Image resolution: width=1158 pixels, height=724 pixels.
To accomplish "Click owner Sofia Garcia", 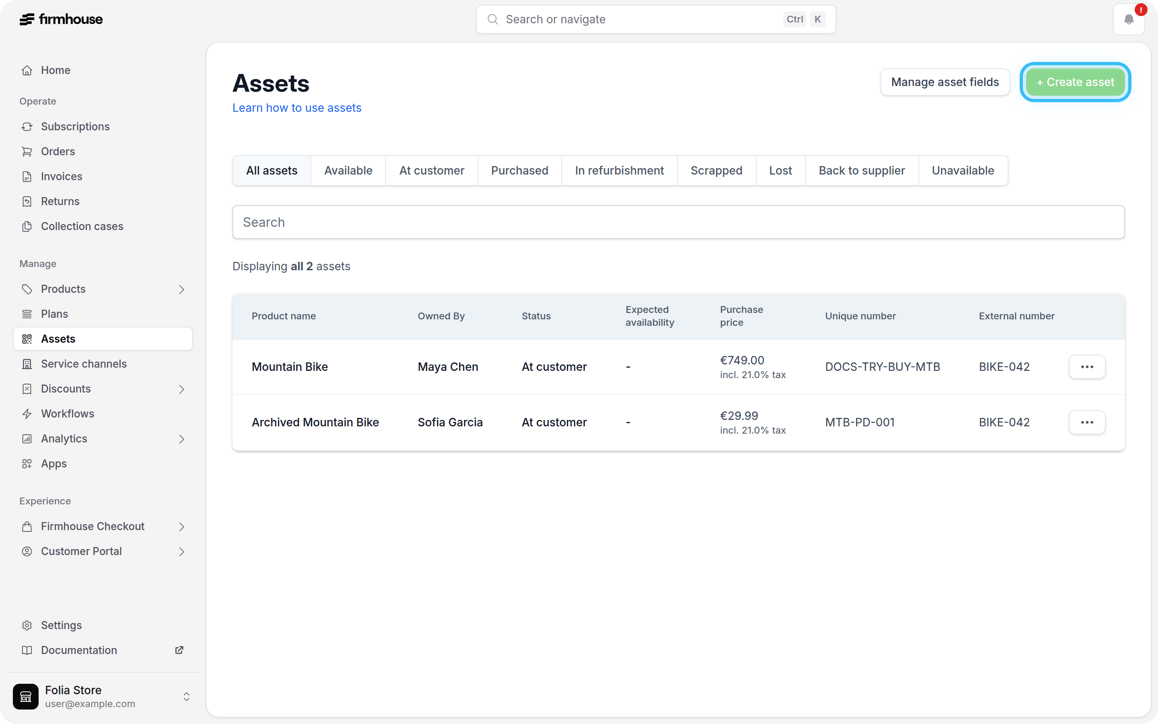I will pyautogui.click(x=450, y=422).
